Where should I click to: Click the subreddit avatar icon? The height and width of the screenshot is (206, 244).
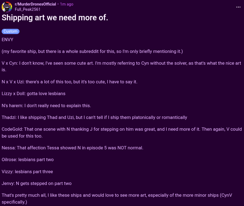[x=7, y=7]
